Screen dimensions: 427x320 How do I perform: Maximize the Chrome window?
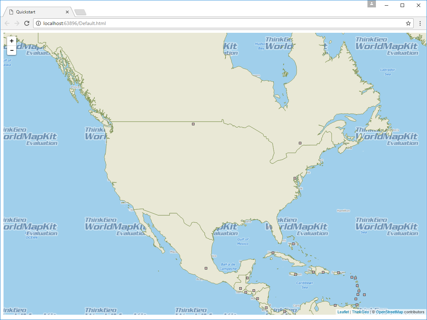pyautogui.click(x=402, y=5)
